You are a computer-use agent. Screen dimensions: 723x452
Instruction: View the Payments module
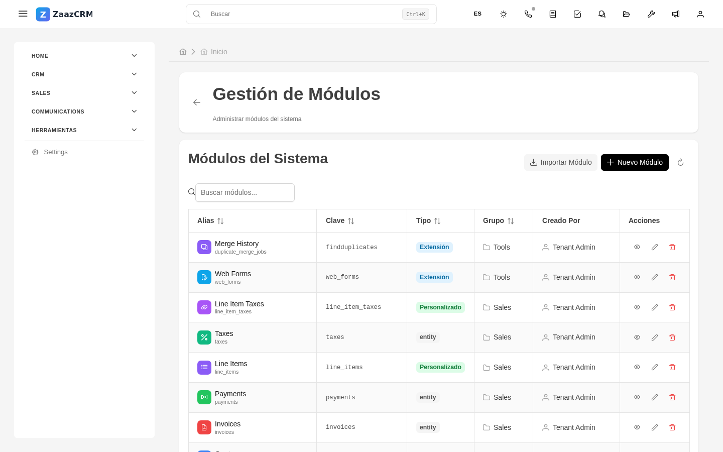(x=637, y=397)
